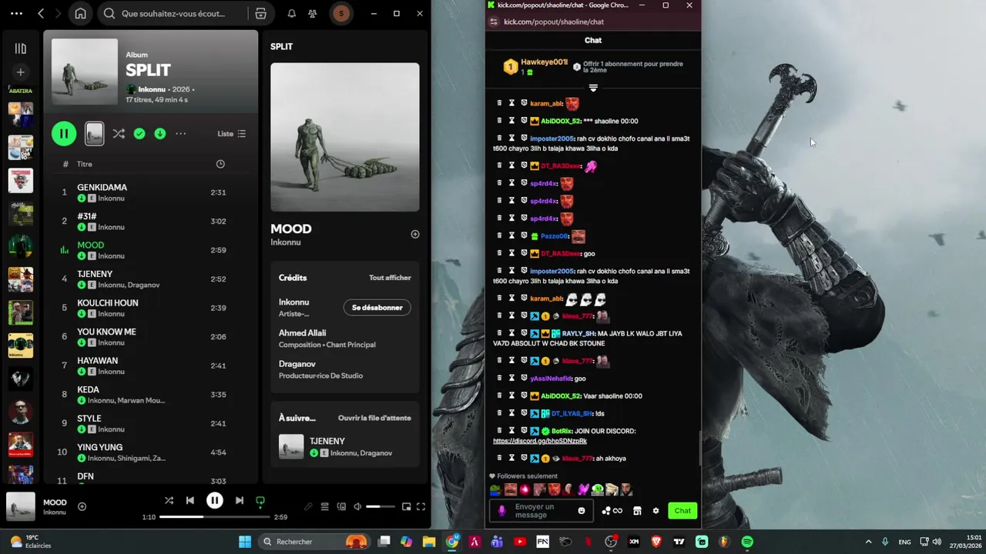Open the Spotify browse icon in search bar
The width and height of the screenshot is (986, 554).
coord(260,13)
